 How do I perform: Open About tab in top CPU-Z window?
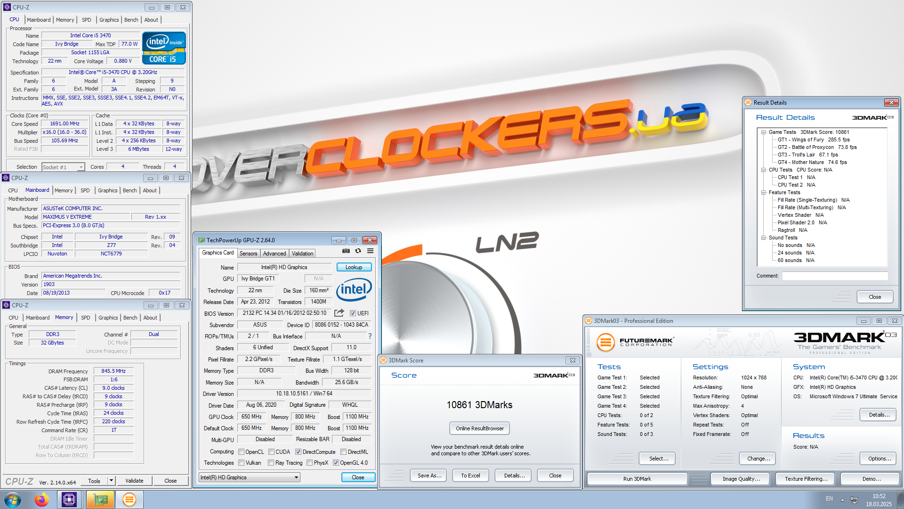151,20
